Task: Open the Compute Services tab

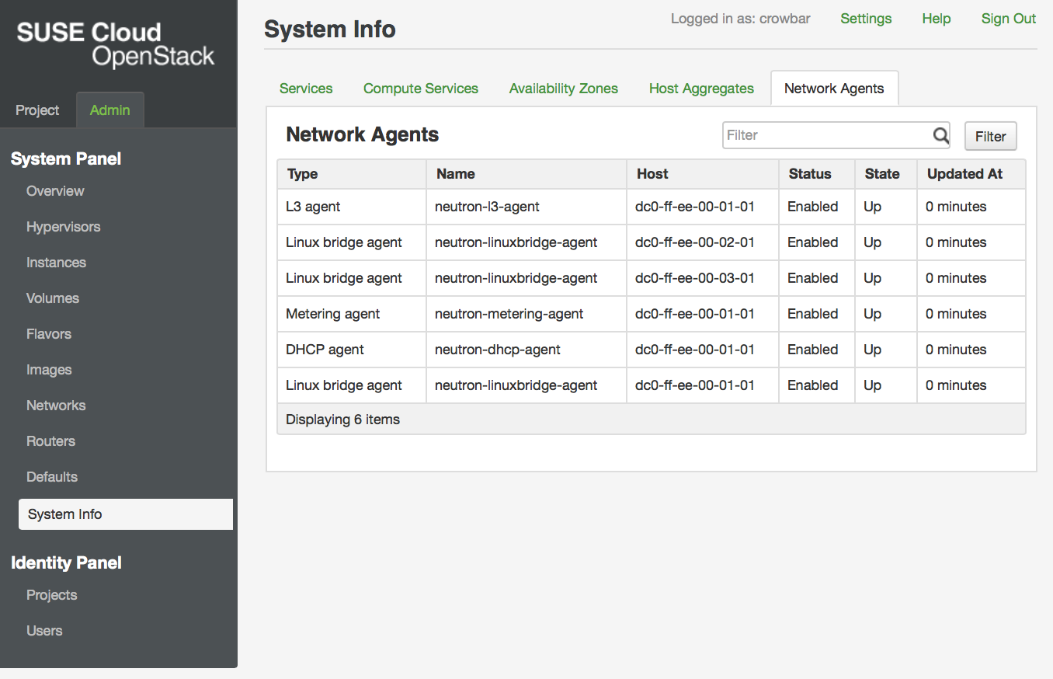Action: coord(421,89)
